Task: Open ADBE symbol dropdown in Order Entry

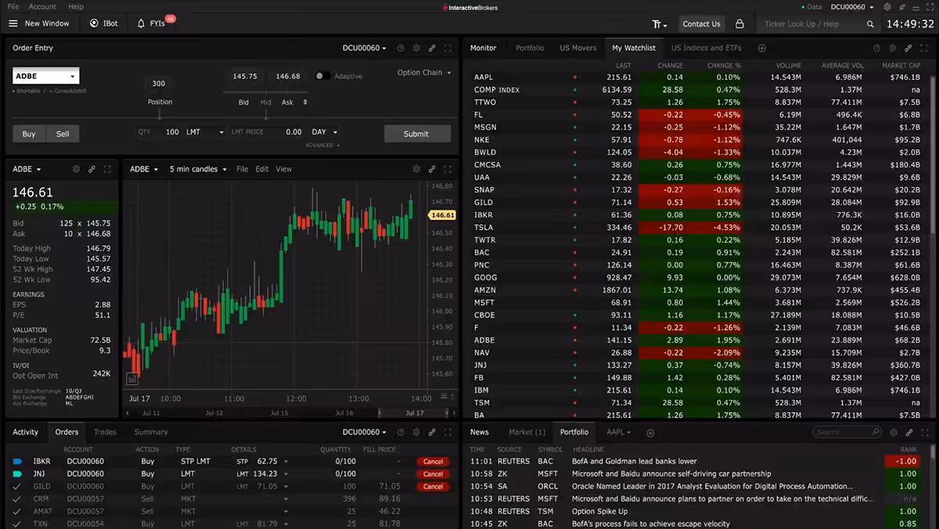Action: [46, 76]
